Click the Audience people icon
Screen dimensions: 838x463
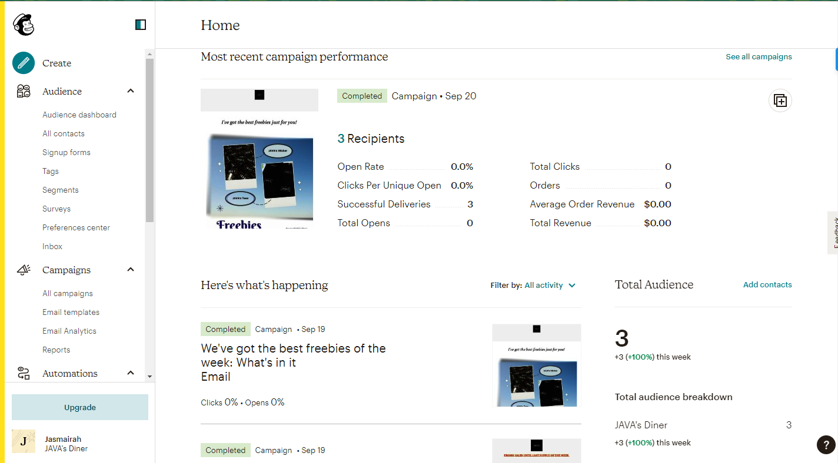24,91
